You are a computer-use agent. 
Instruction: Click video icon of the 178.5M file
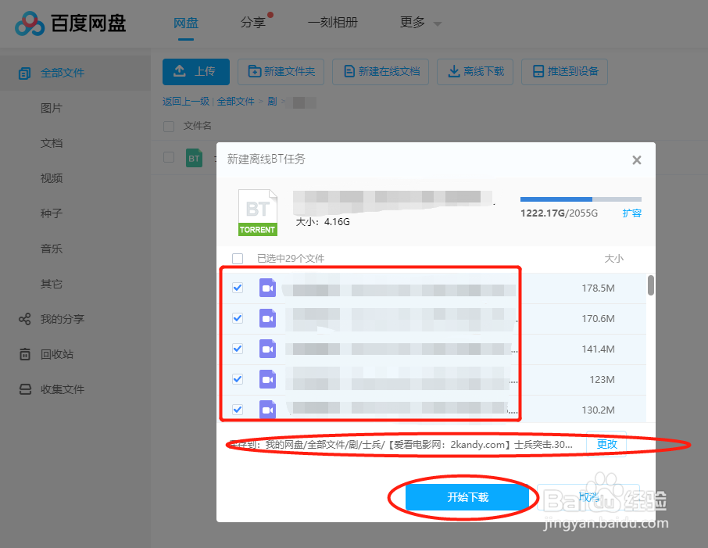coord(268,288)
